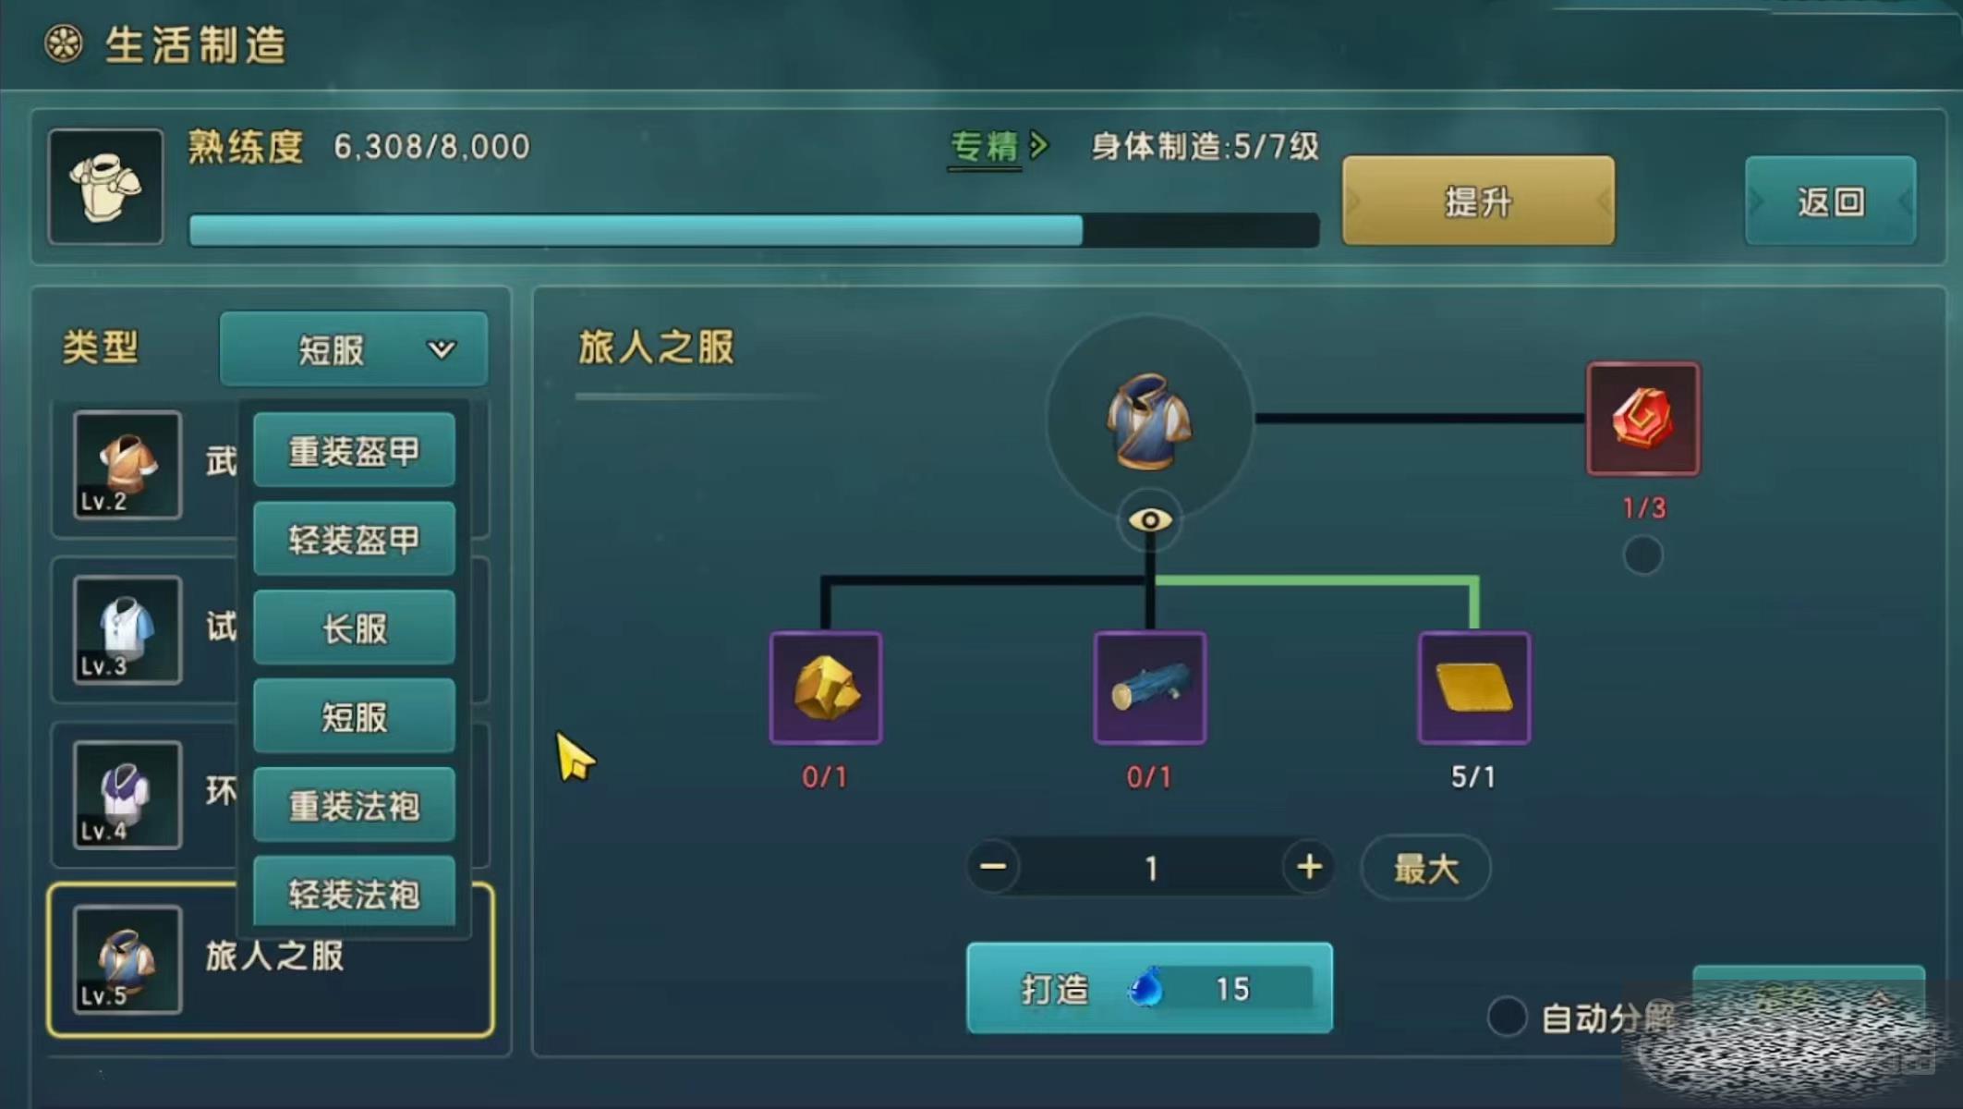Click the red rune gem icon

coord(1643,419)
